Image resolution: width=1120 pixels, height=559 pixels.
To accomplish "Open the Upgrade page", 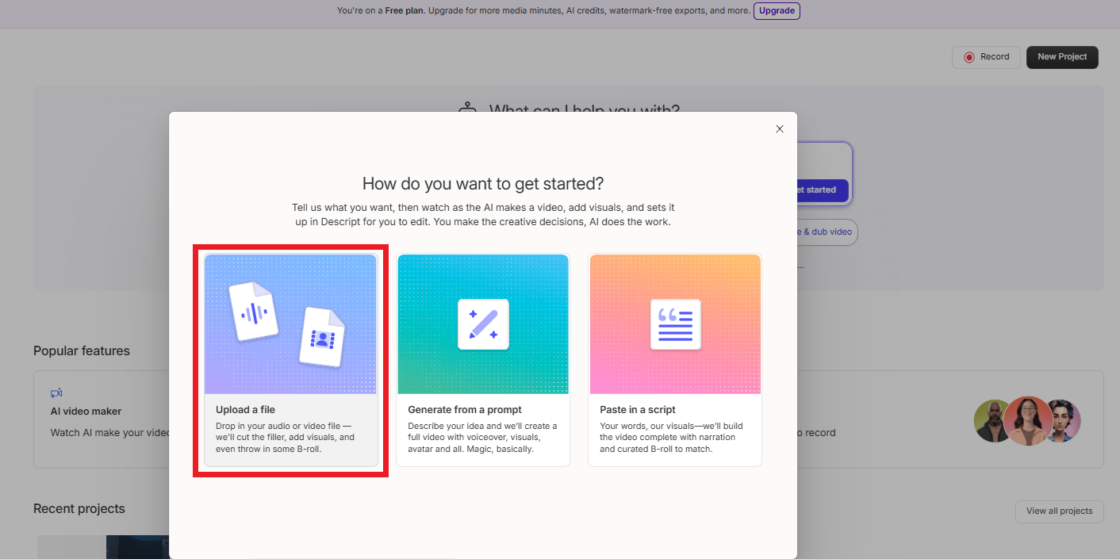I will 777,10.
